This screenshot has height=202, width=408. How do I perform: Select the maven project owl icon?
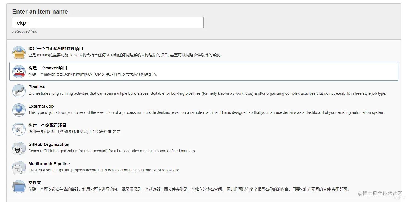click(x=19, y=72)
